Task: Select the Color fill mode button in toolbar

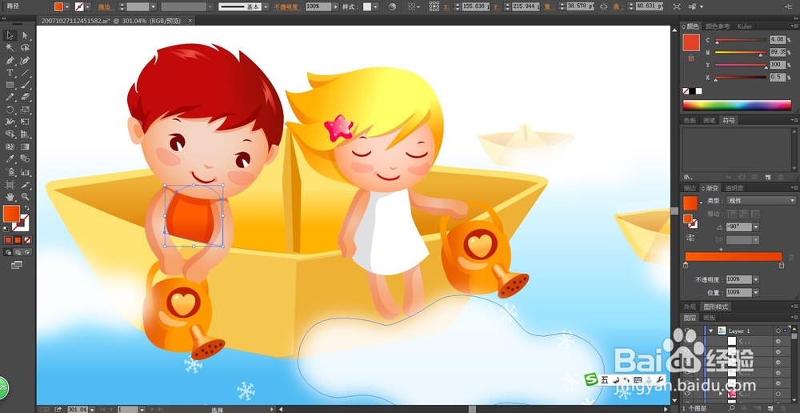Action: click(x=9, y=240)
